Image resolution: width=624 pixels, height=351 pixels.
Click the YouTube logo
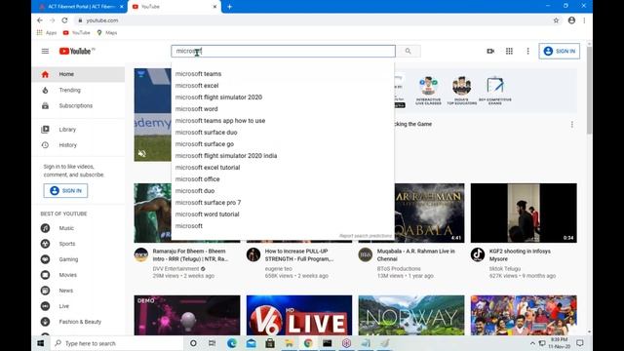tap(76, 51)
